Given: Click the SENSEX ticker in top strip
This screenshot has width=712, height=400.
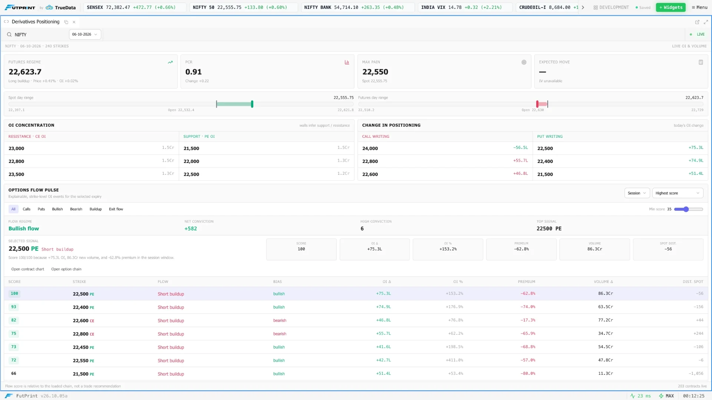Looking at the screenshot, I should [x=135, y=7].
